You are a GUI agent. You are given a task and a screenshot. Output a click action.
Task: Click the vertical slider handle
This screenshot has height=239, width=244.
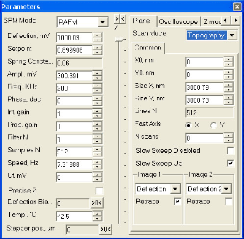120,39
